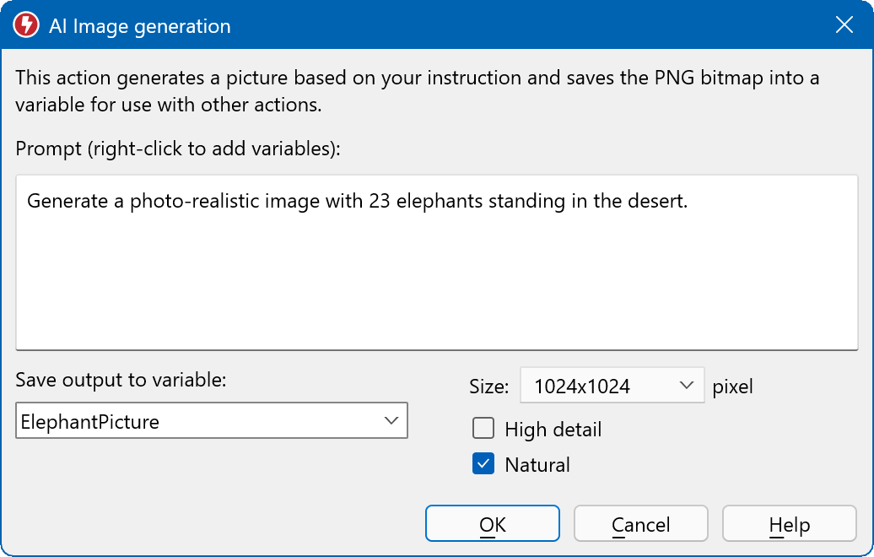
Task: Click the chevron arrow of Size combo
Action: [685, 387]
